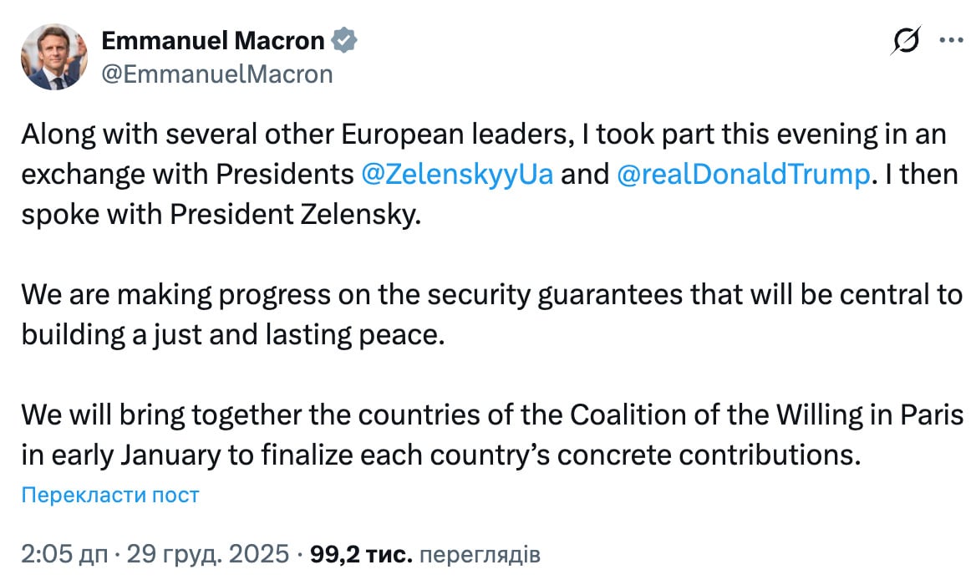Viewport: 976px width, 580px height.
Task: Open the @EmmanuelMacron handle under the name
Action: click(217, 74)
